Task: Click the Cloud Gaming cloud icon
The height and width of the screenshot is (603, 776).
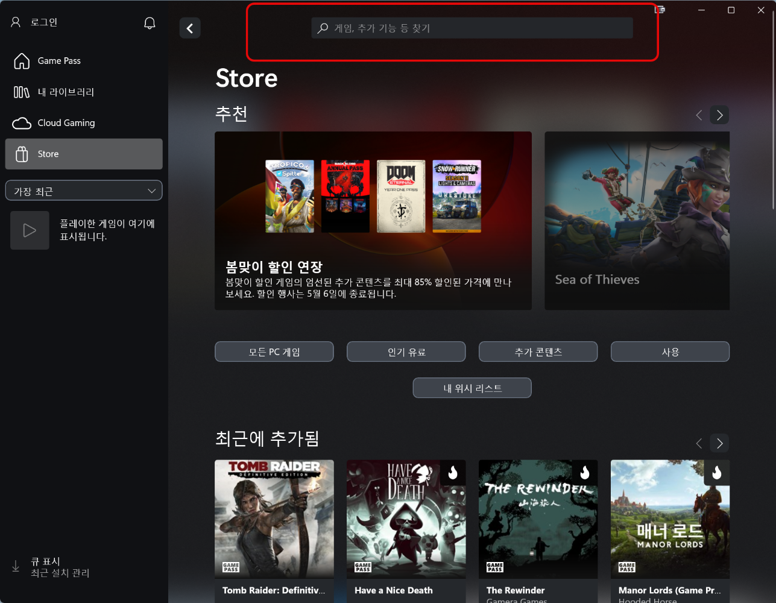Action: 22,123
